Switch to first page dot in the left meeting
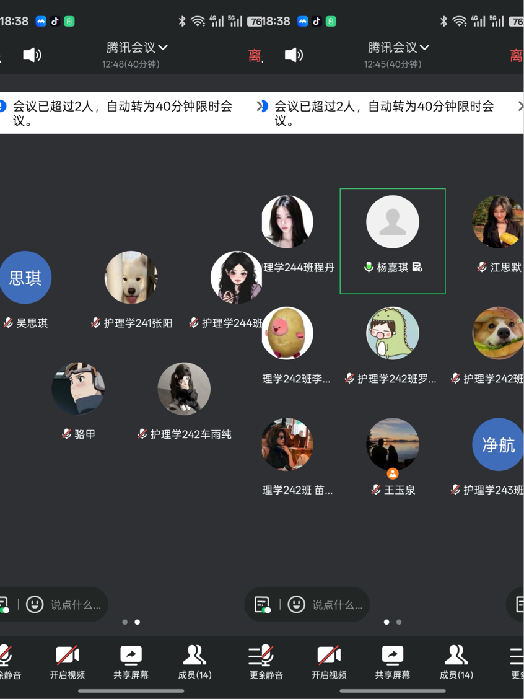Image resolution: width=524 pixels, height=699 pixels. click(x=125, y=622)
